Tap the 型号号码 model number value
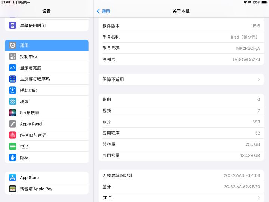269x202 pixels. point(248,48)
